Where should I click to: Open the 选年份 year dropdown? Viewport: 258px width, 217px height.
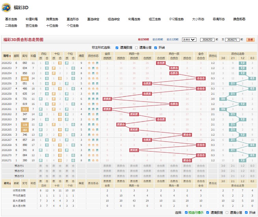(x=189, y=40)
